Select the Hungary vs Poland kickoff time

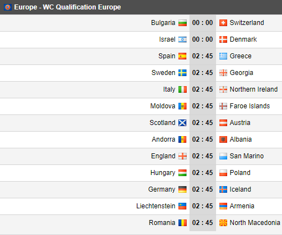click(x=203, y=173)
